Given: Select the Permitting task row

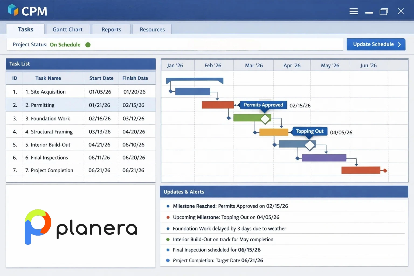Looking at the screenshot, I should [x=81, y=105].
